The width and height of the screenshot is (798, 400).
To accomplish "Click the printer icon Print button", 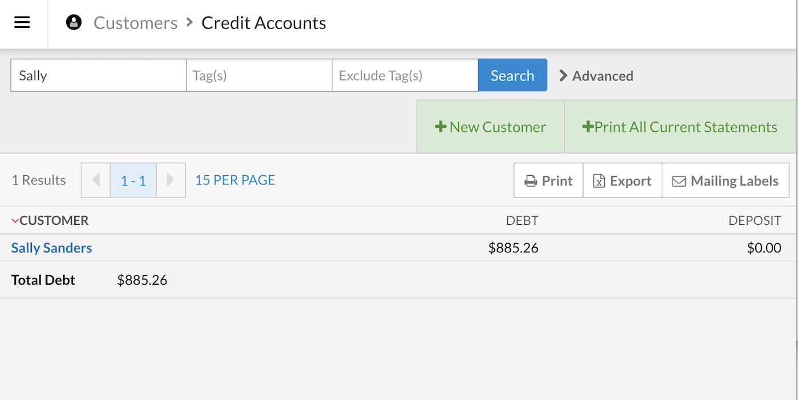I will [548, 181].
